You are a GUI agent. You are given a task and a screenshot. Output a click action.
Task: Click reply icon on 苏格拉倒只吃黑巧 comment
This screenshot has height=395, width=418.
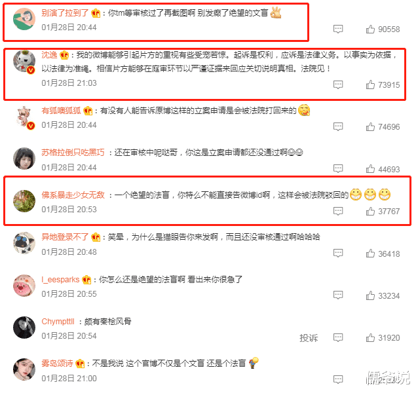tap(338, 169)
